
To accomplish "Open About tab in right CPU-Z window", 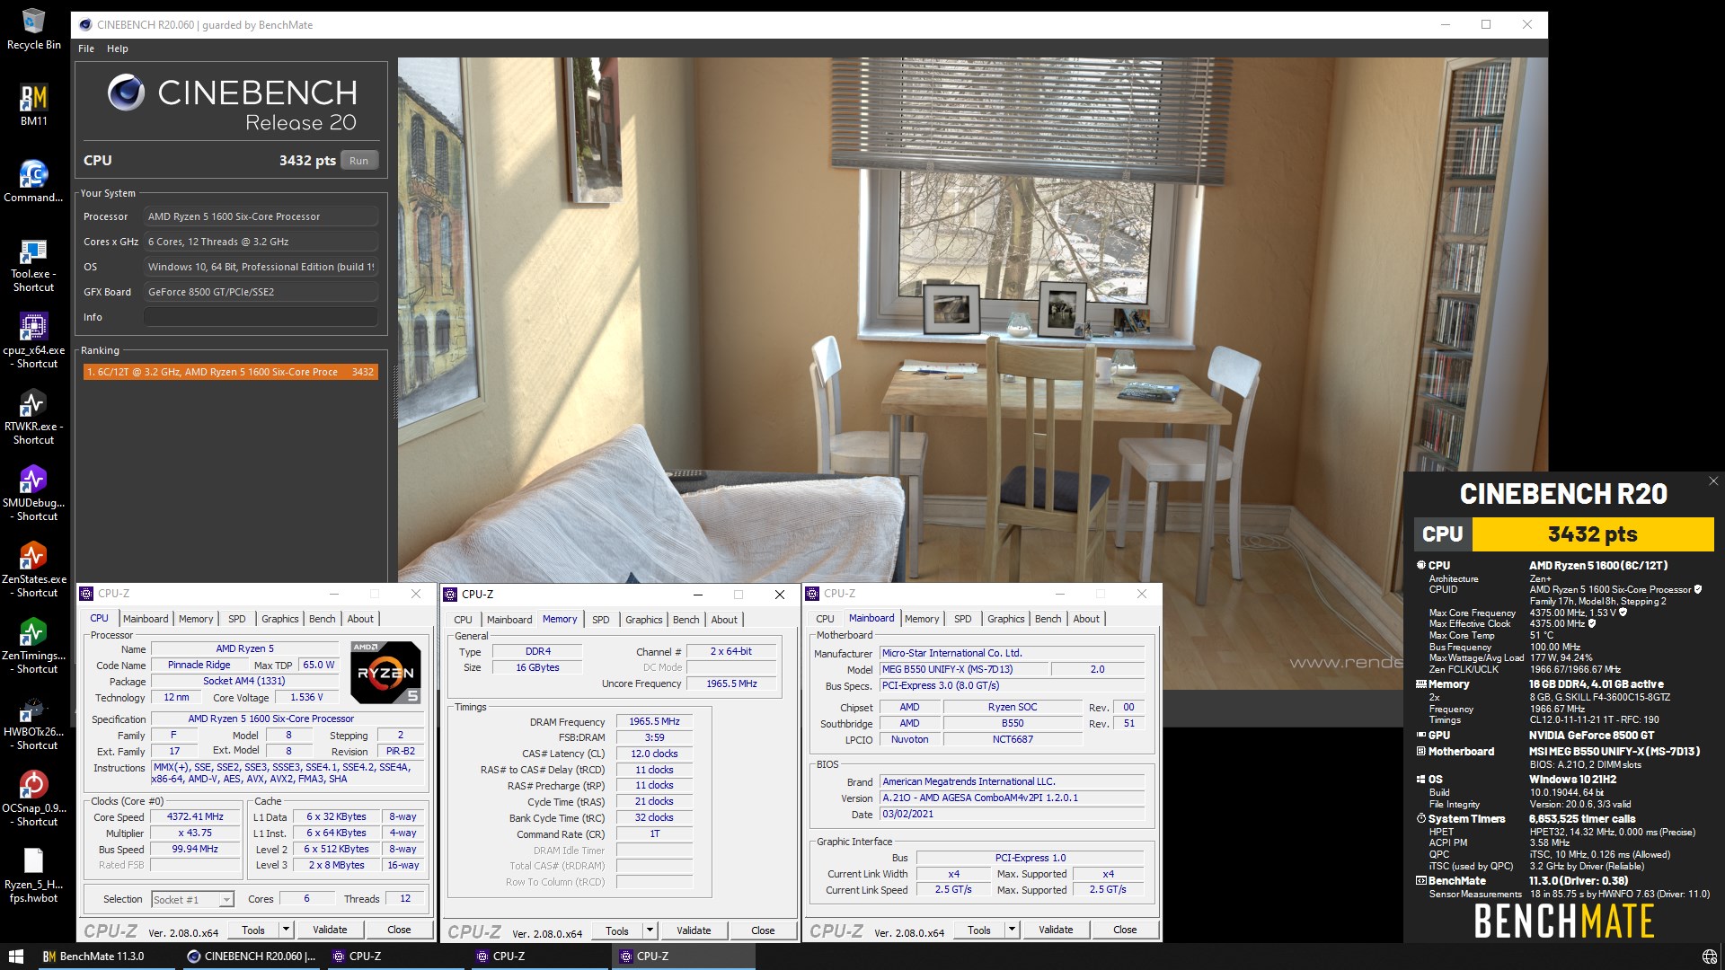I will (1086, 619).
